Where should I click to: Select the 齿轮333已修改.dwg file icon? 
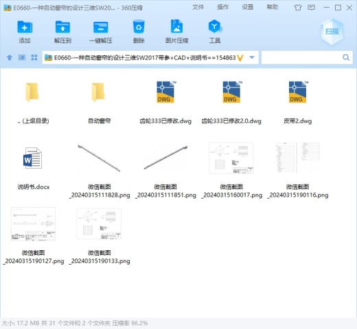[166, 92]
